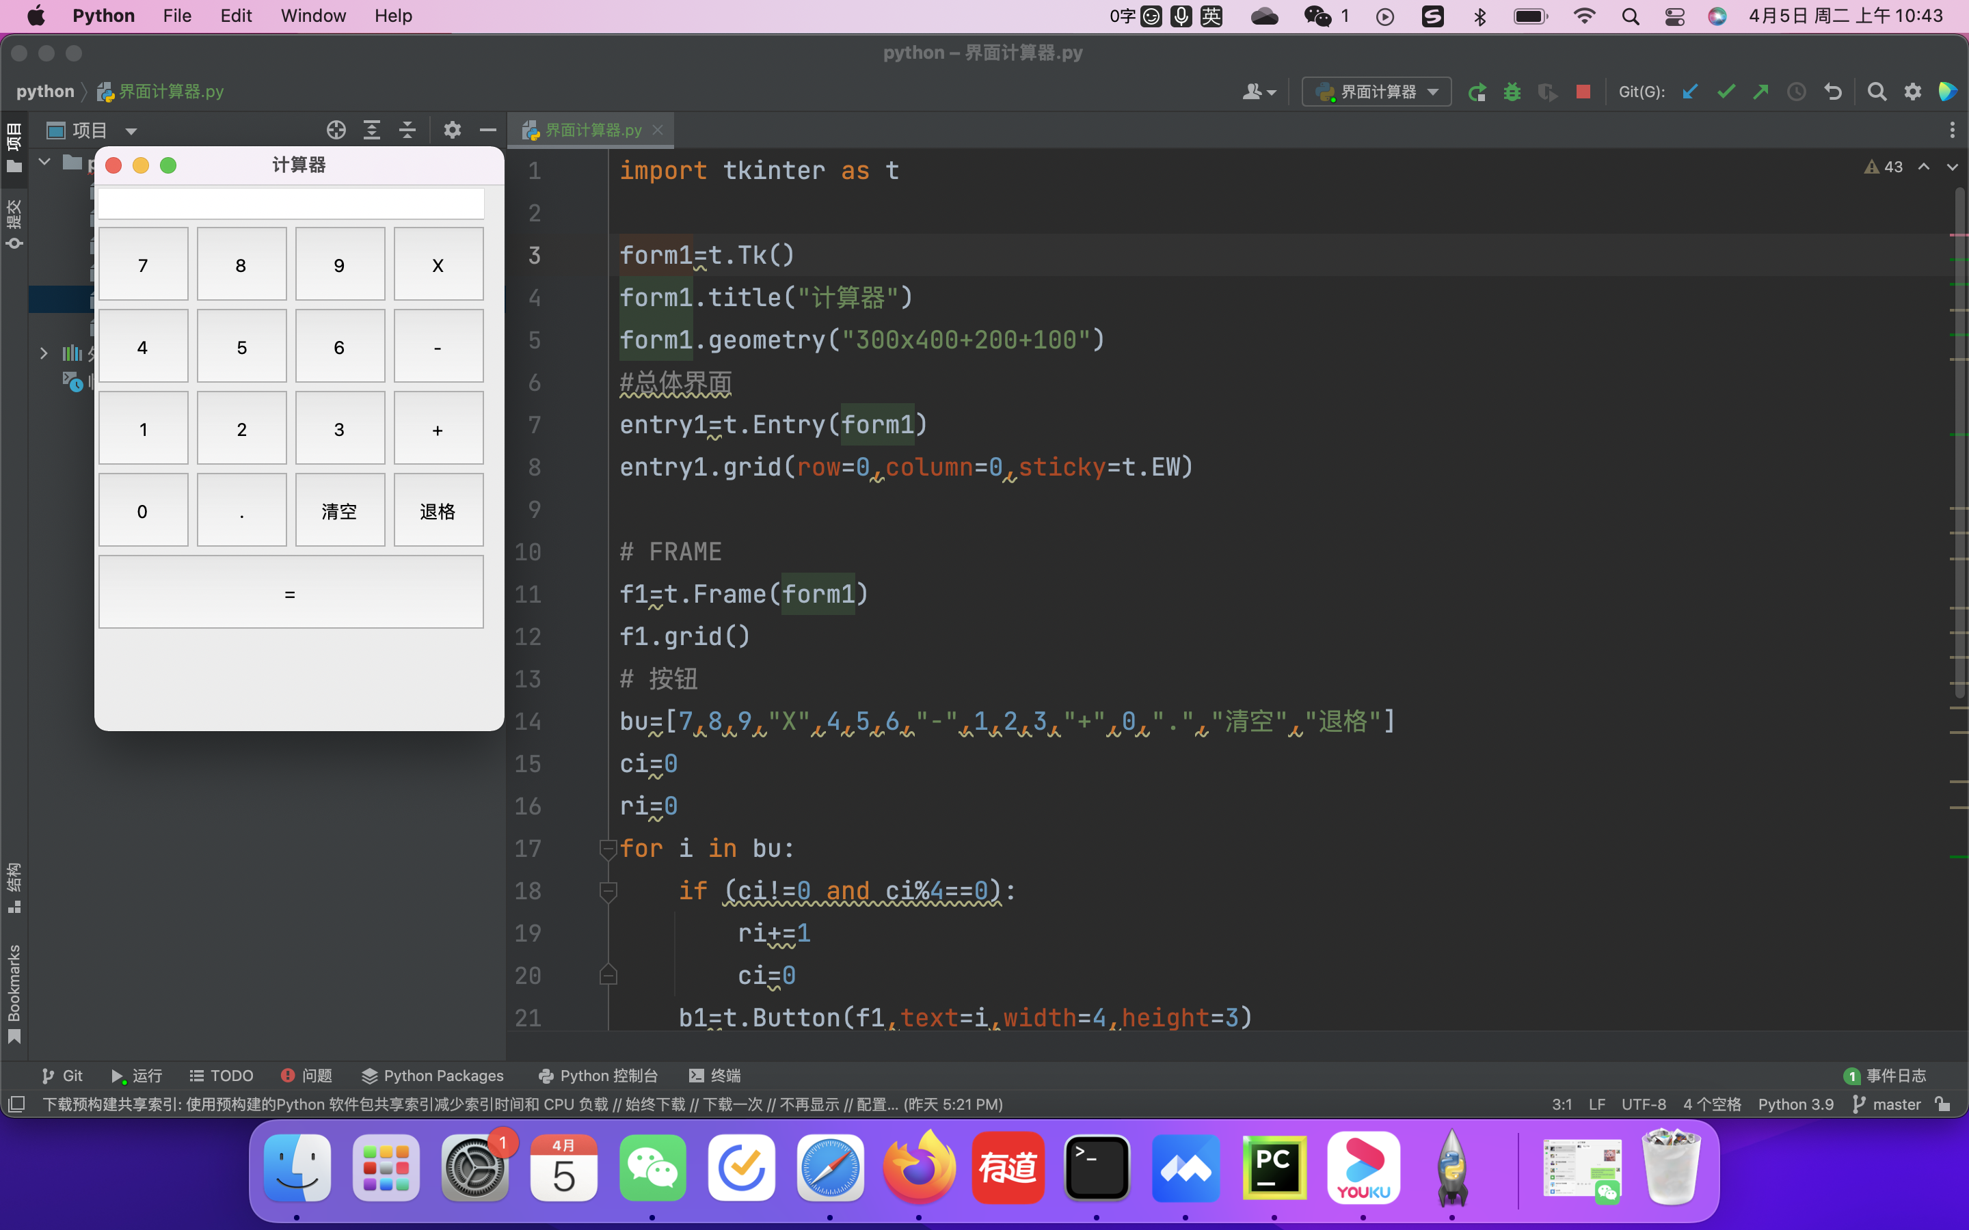The width and height of the screenshot is (1969, 1230).
Task: Open the Python 控制台 tool window tab
Action: 598,1076
